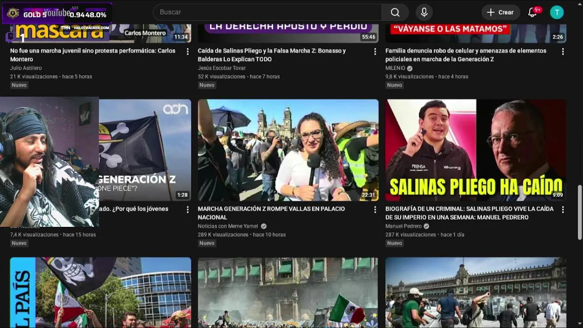Focus the Buscar search field
Screen dimensions: 583x328
click(x=267, y=12)
